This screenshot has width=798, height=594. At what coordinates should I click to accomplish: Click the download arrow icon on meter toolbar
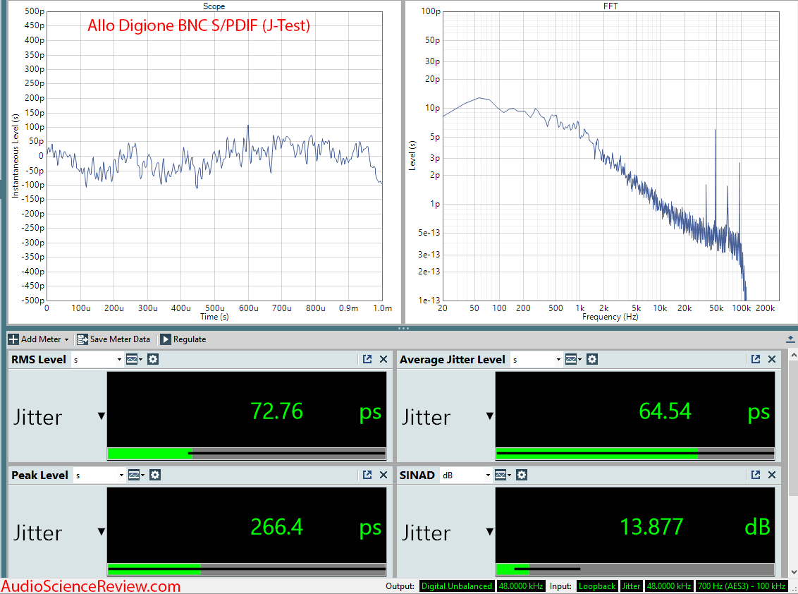(790, 339)
